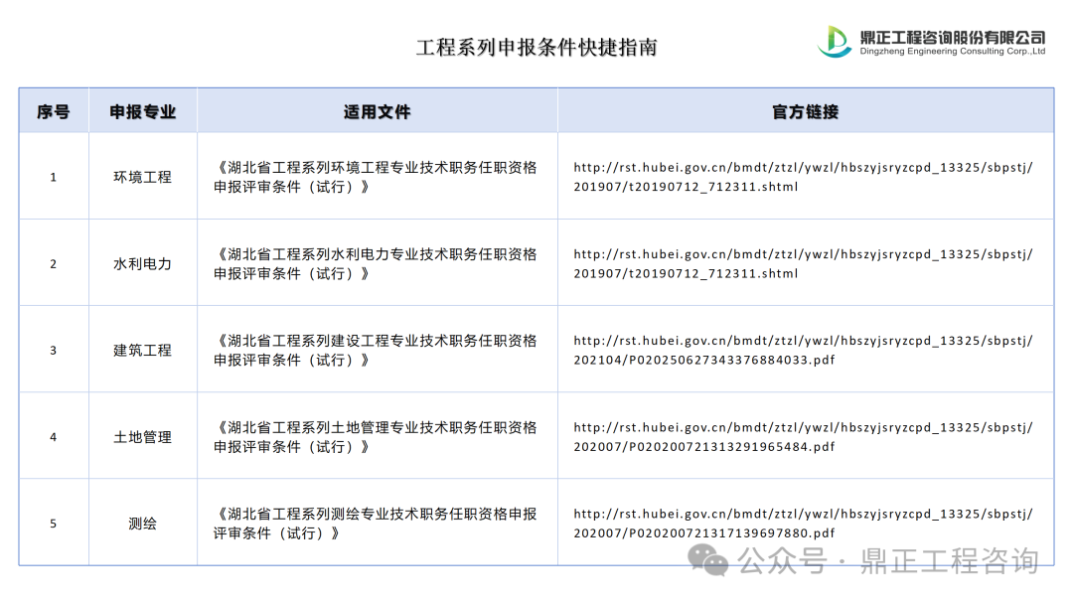This screenshot has height=604, width=1073.
Task: Select the 土地管理 specialty cell
Action: pyautogui.click(x=142, y=437)
